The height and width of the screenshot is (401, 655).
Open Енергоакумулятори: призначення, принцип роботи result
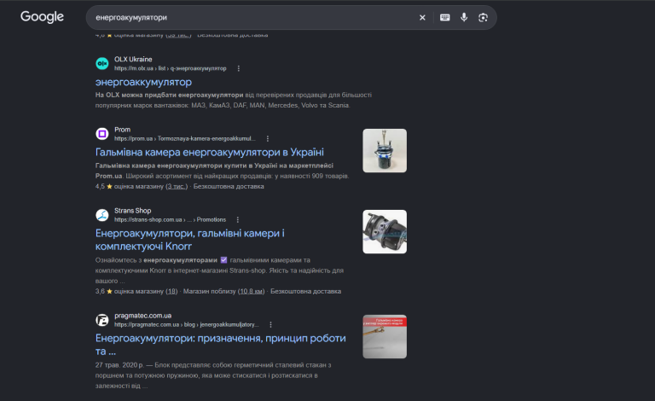[221, 345]
